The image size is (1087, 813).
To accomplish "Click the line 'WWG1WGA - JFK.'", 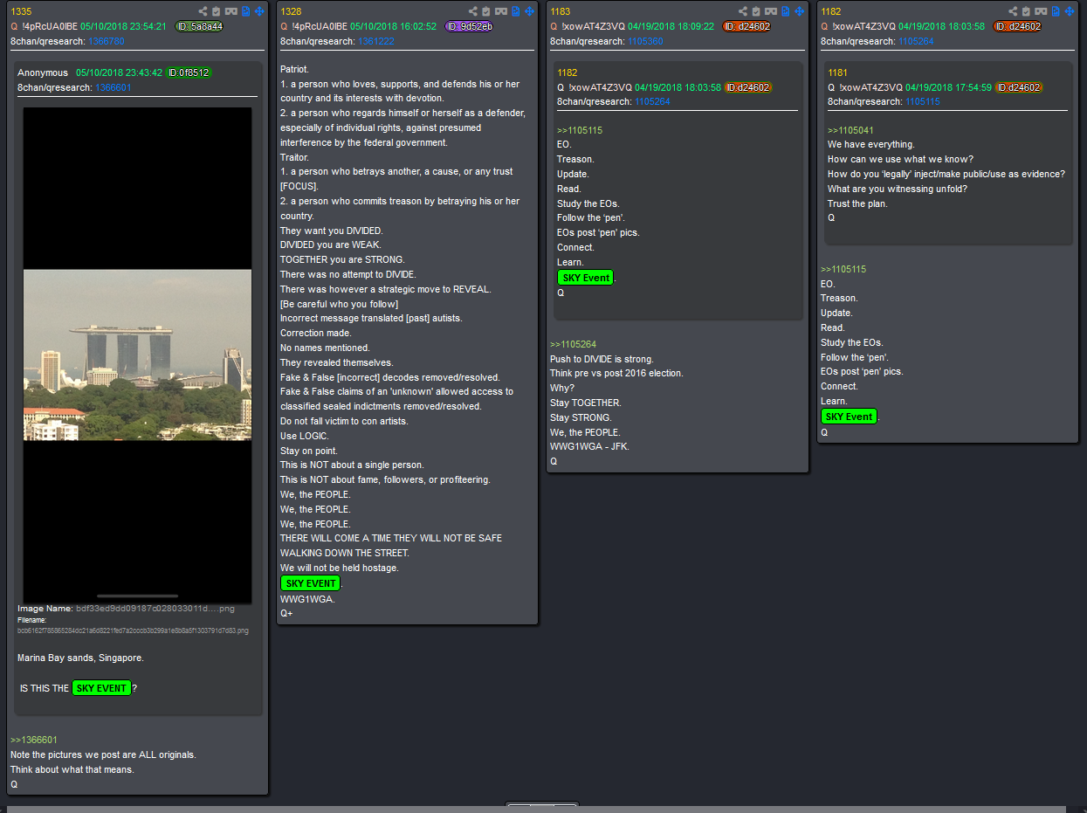I will point(589,446).
